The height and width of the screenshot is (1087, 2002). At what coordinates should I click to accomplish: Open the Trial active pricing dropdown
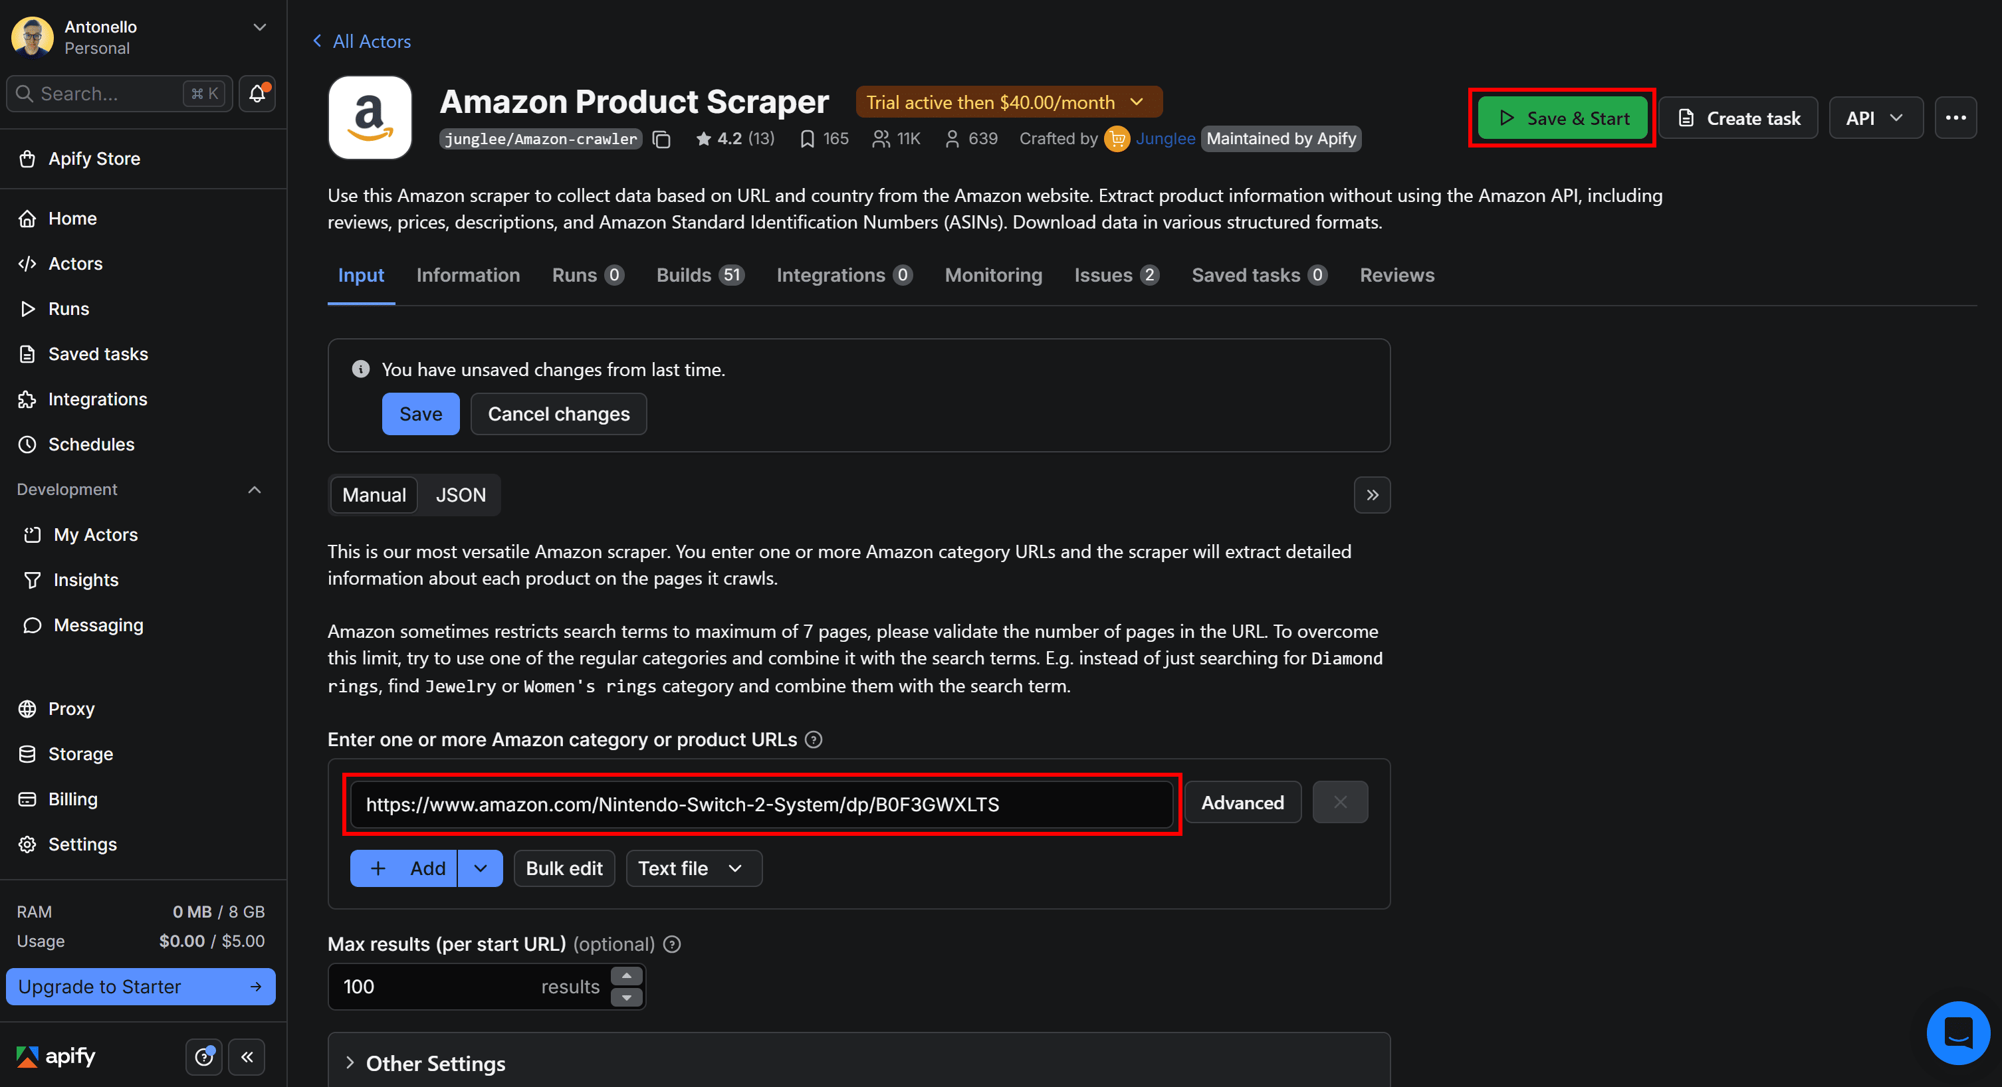click(1008, 102)
